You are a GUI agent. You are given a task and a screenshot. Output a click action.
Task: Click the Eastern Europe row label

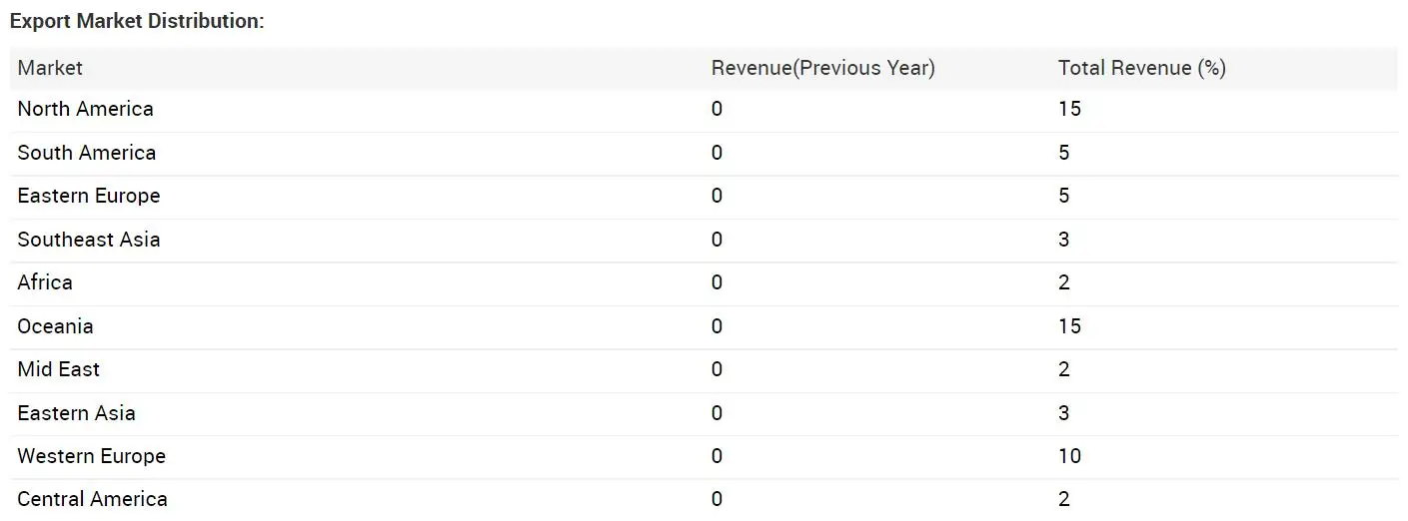point(88,196)
